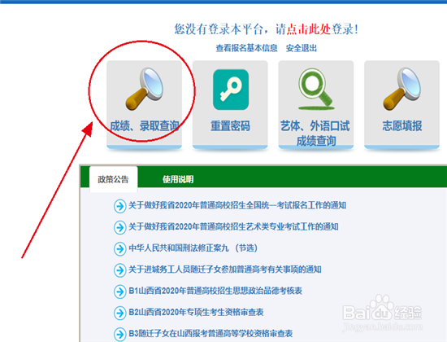Click arrow icon beside B2 专项生 entry

click(x=119, y=313)
